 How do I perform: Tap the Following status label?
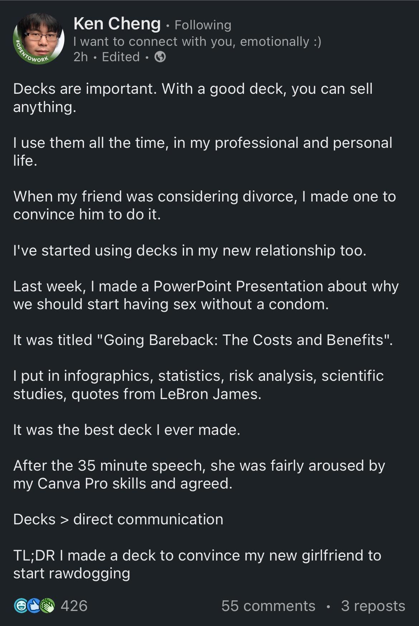[203, 25]
